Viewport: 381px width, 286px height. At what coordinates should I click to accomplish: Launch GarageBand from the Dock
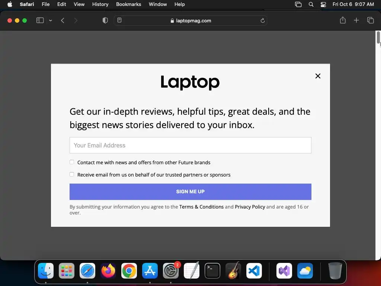point(233,271)
